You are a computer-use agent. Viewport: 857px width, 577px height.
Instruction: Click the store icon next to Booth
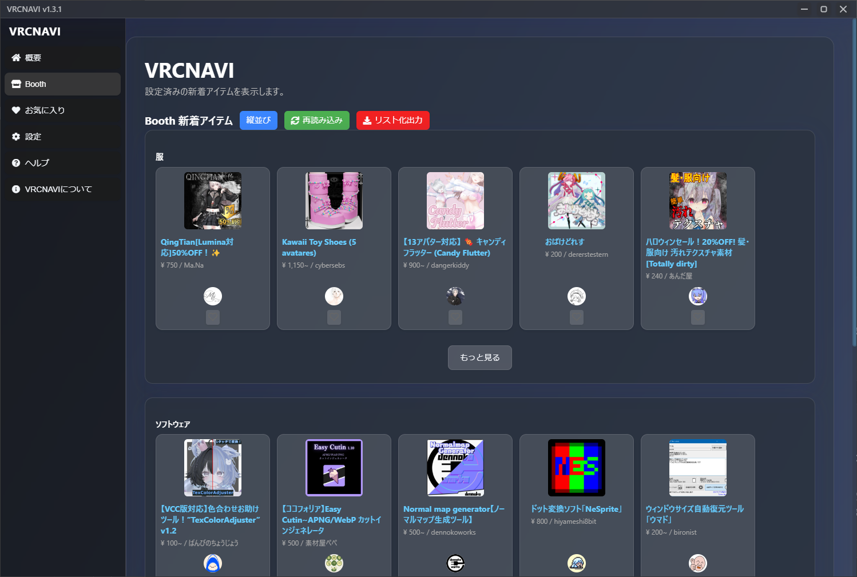point(16,84)
